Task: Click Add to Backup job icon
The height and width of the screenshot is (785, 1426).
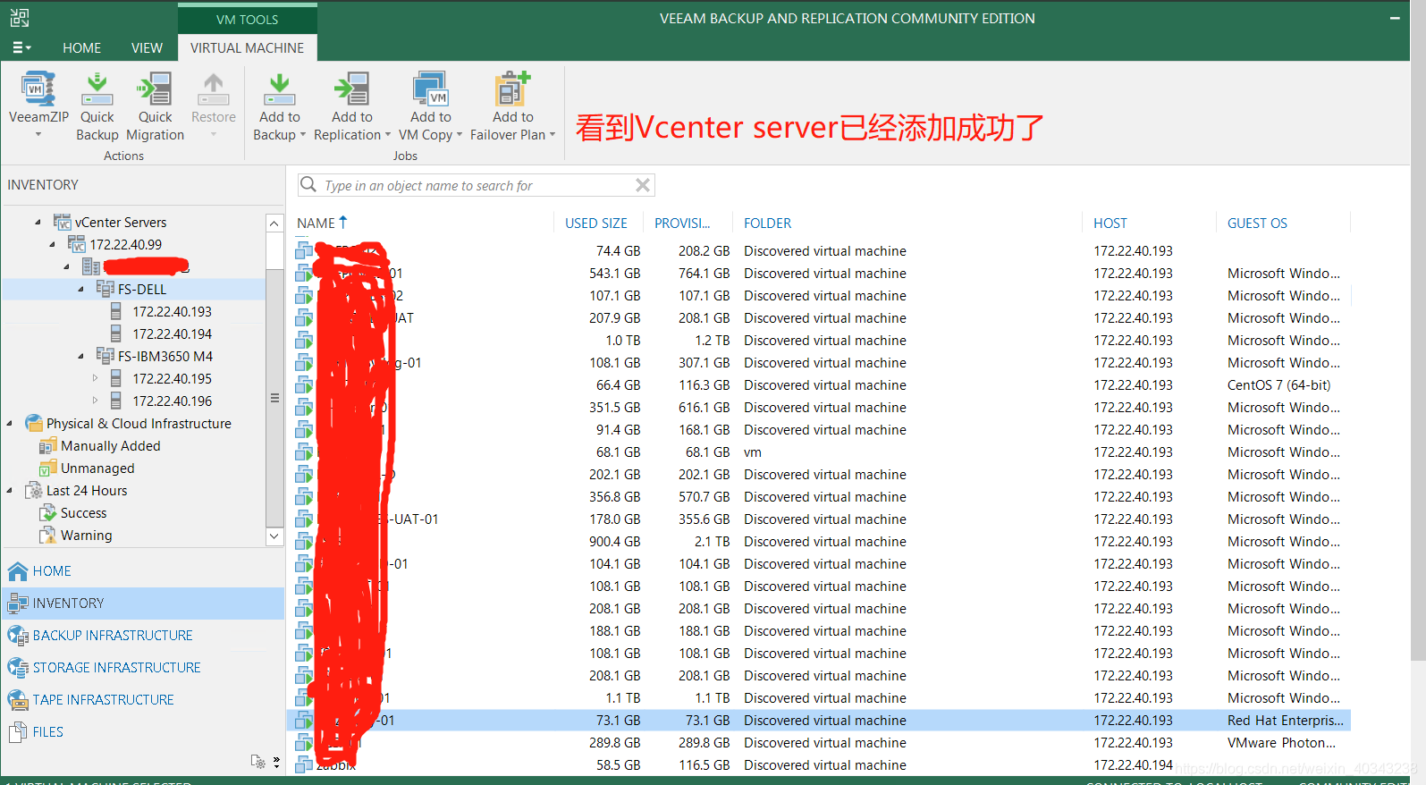Action: [x=279, y=89]
